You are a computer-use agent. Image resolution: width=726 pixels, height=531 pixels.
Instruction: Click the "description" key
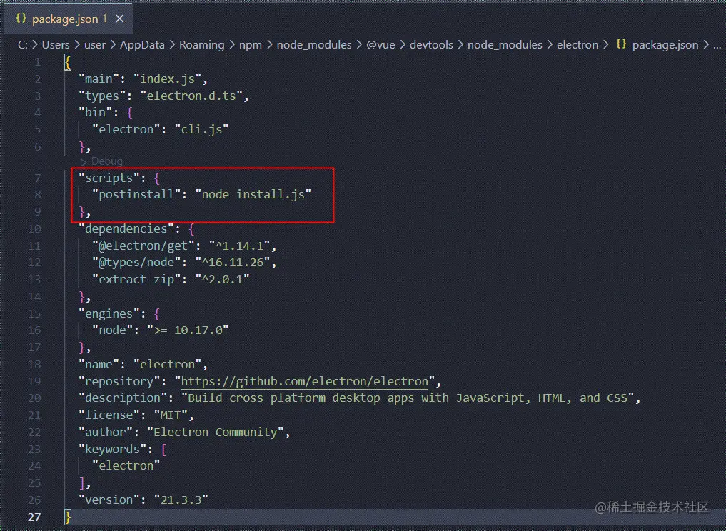coord(123,398)
